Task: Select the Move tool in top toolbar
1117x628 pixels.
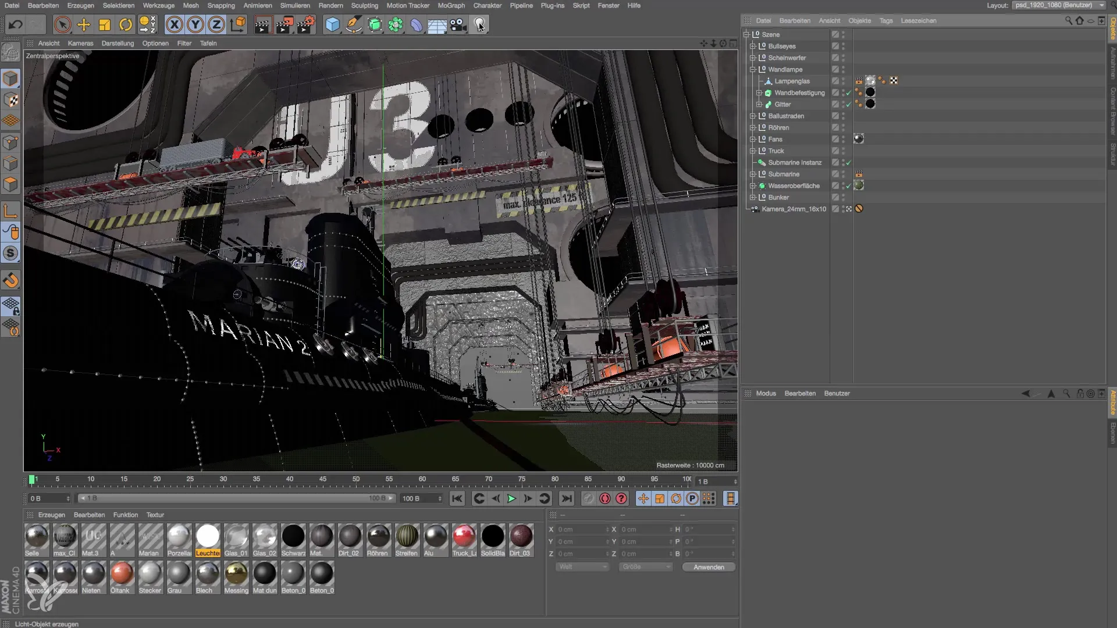Action: coord(84,24)
